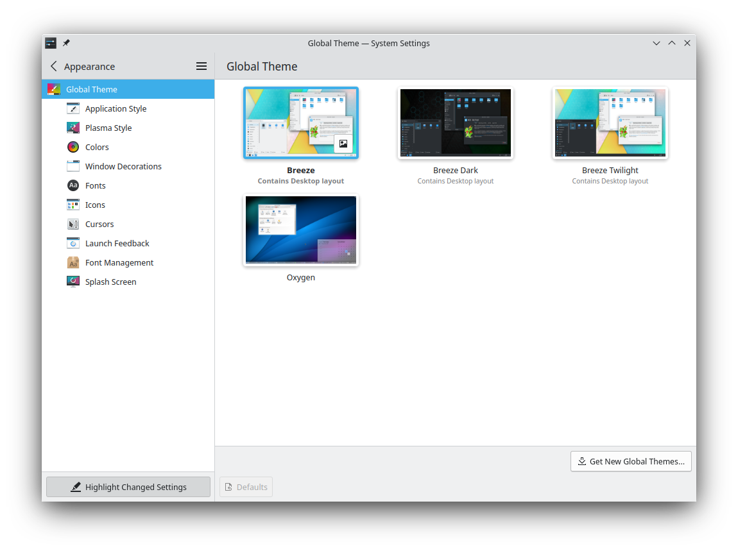Click the Launch Feedback icon
738x551 pixels.
pos(73,243)
